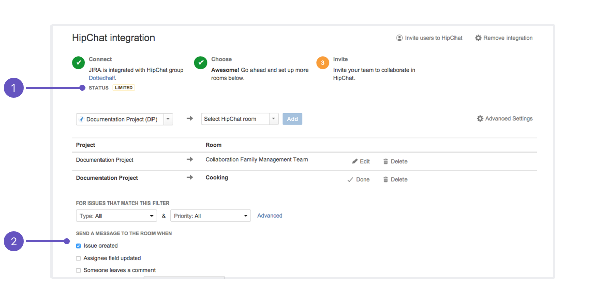The height and width of the screenshot is (303, 606).
Task: Click the Done checkmark icon in Cooking row
Action: pyautogui.click(x=350, y=179)
